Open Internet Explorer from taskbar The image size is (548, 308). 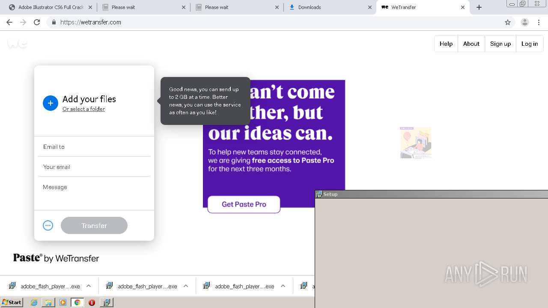click(34, 302)
